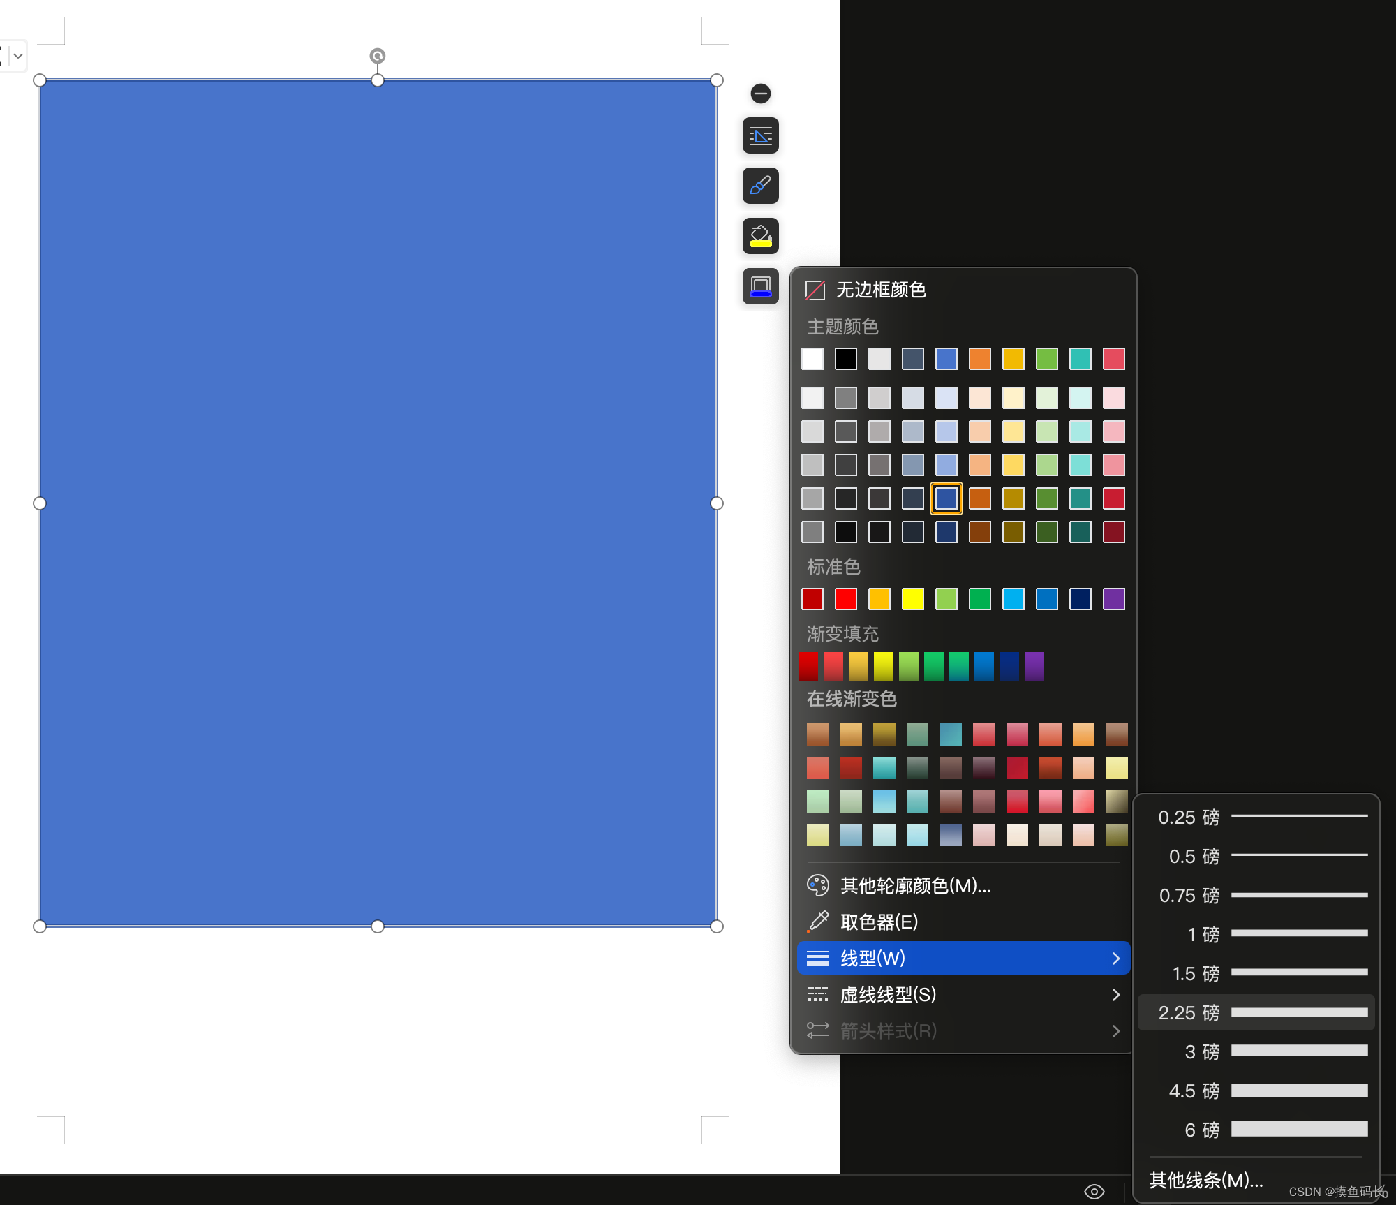The width and height of the screenshot is (1396, 1205).
Task: Pick the pink-red theme color in top row
Action: 1113,359
